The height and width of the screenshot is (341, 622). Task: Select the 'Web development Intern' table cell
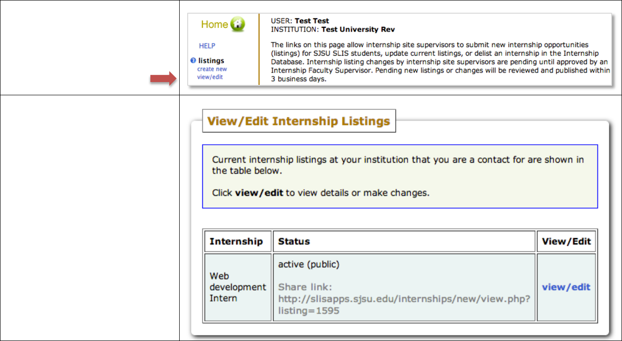[x=237, y=287]
